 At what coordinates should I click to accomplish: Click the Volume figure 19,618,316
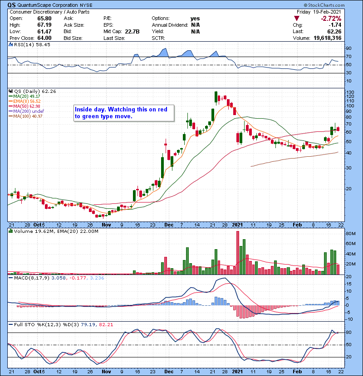pos(328,38)
